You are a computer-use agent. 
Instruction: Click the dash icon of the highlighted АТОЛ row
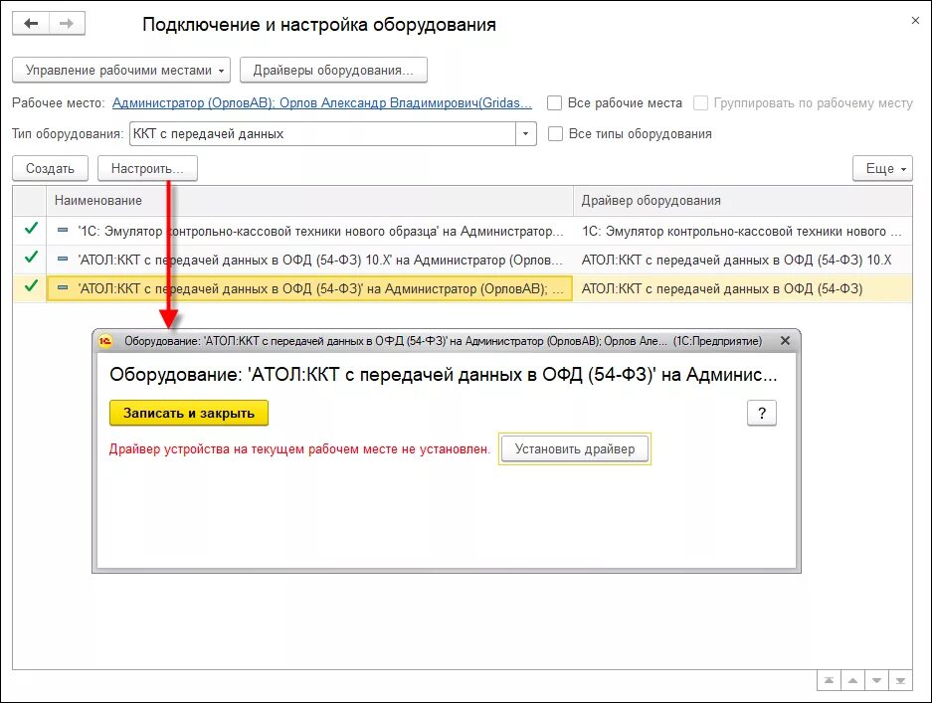click(x=63, y=287)
